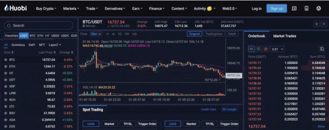Show buy orders only orderbook view
This screenshot has height=130, width=329.
[x=258, y=49]
